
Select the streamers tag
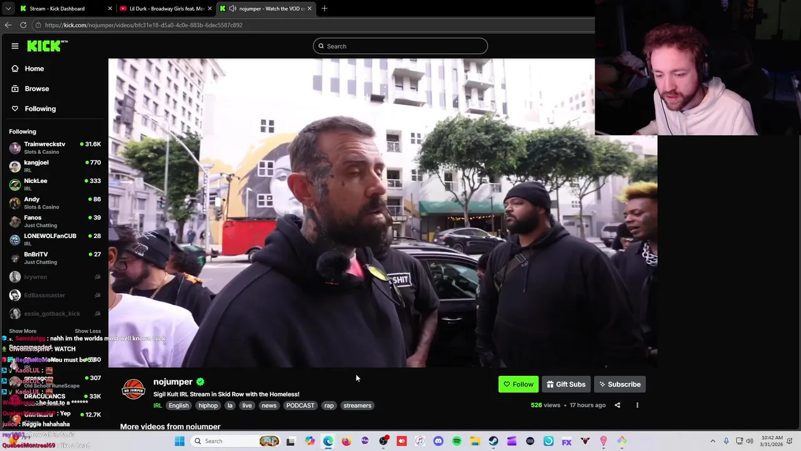tap(357, 405)
